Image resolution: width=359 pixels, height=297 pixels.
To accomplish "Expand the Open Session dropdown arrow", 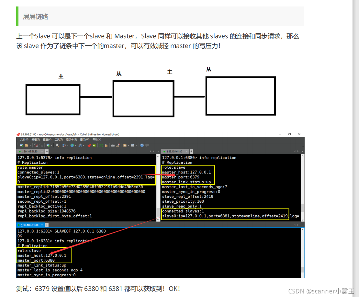I will coord(30,145).
